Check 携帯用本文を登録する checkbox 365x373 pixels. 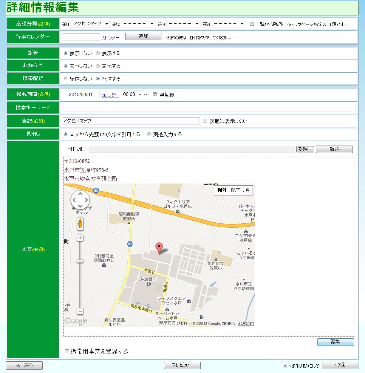pyautogui.click(x=67, y=351)
